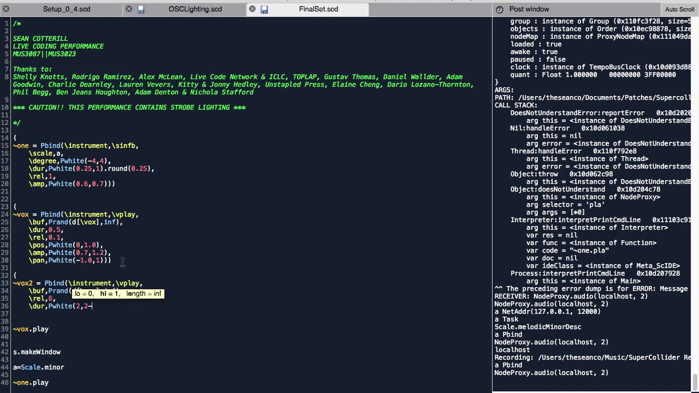The width and height of the screenshot is (699, 393).
Task: Click the '\pan,Pwhite(-1.0,1)))' line
Action: (x=70, y=260)
